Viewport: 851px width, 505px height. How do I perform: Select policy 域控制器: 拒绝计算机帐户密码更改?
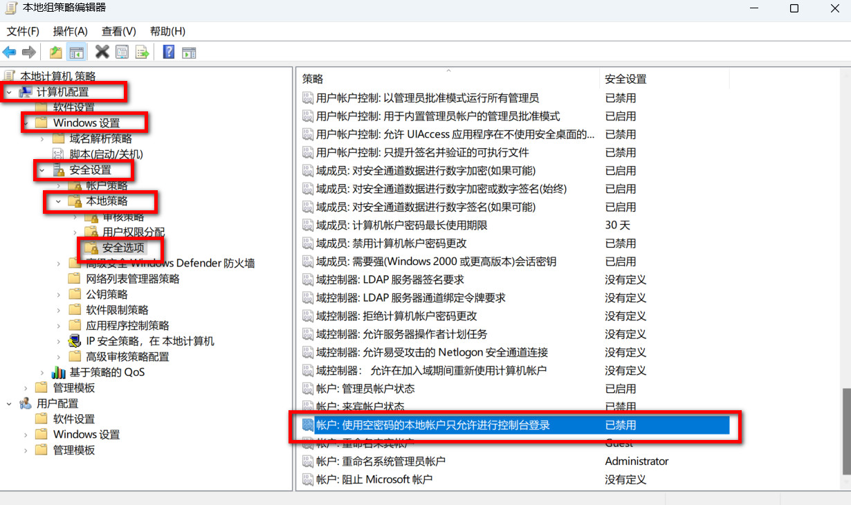click(396, 316)
